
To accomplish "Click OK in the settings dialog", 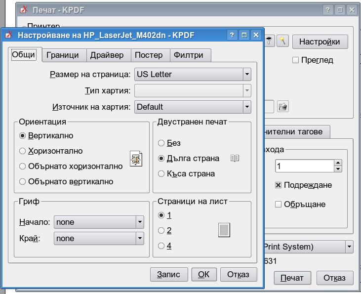I will click(204, 274).
